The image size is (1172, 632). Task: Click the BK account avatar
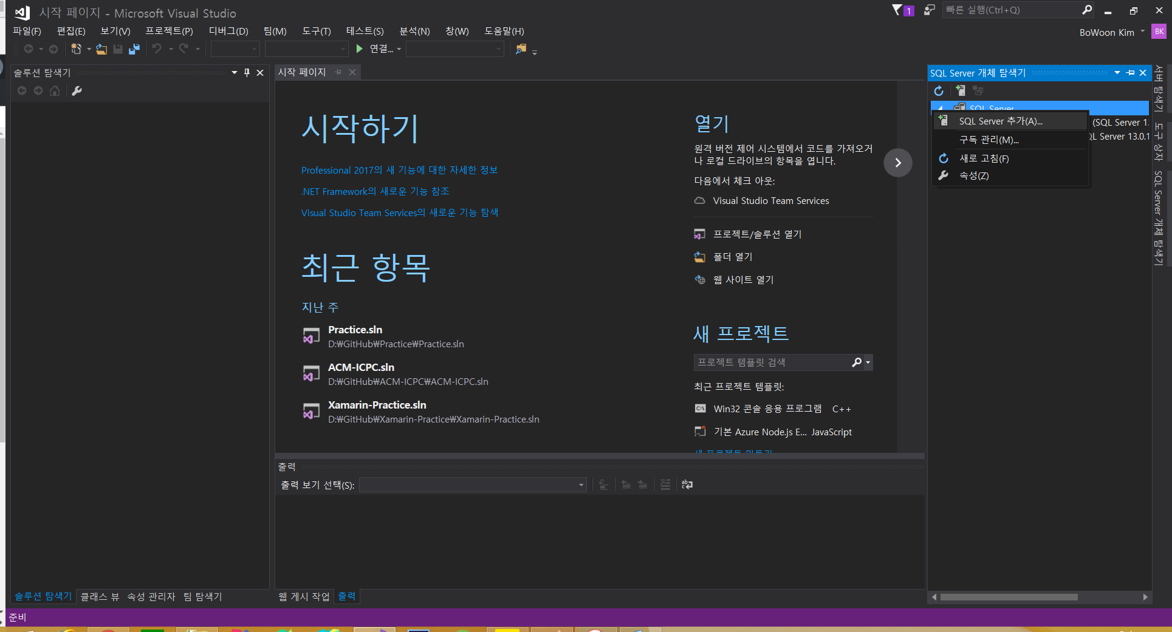[x=1159, y=32]
